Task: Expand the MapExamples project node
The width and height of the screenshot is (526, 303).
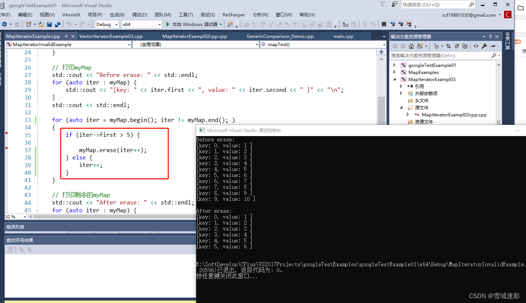Action: (x=395, y=72)
